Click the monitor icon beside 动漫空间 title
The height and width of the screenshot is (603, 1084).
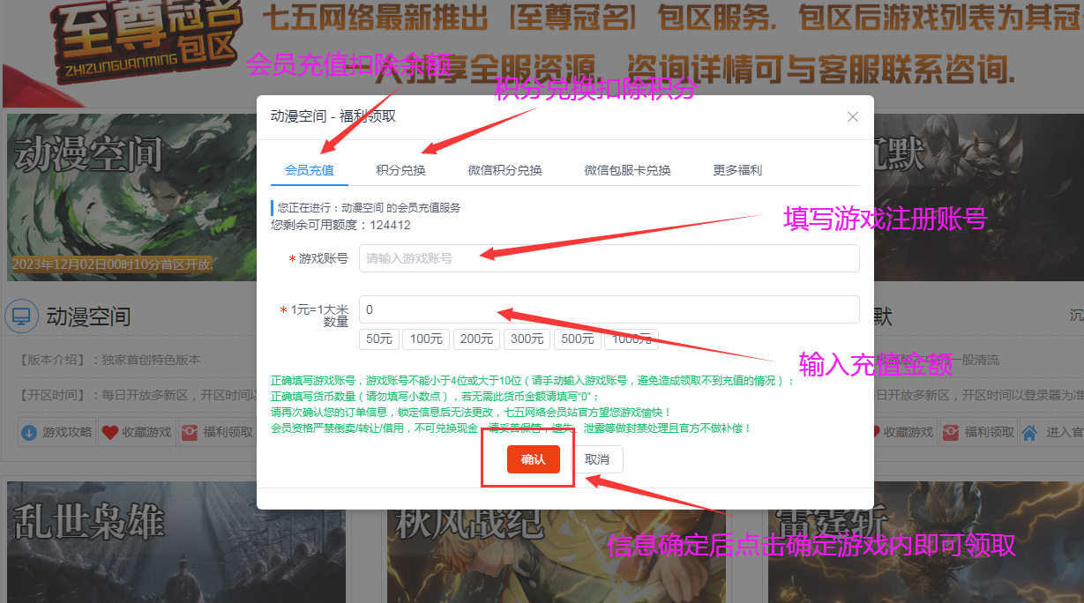(x=21, y=316)
